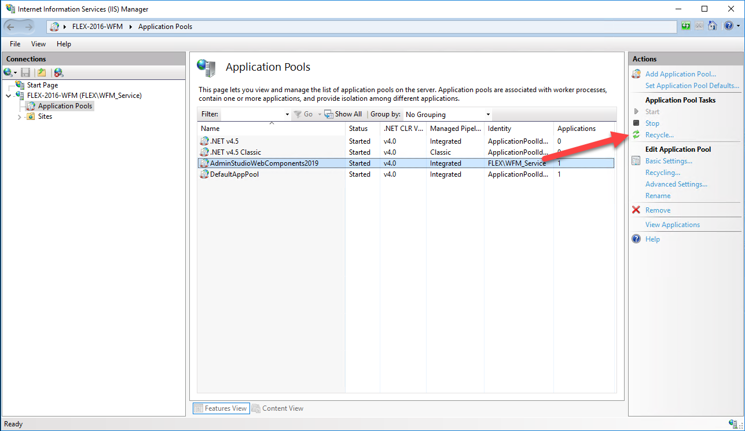Click the .NET v4.5 Classic pool icon
The image size is (745, 431).
point(204,152)
